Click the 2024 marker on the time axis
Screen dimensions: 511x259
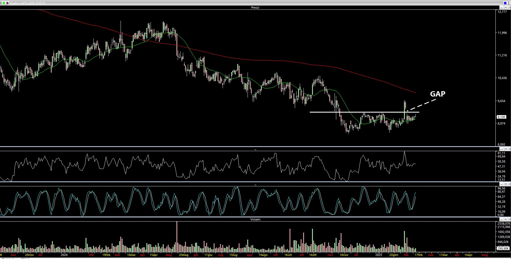[x=64, y=255]
